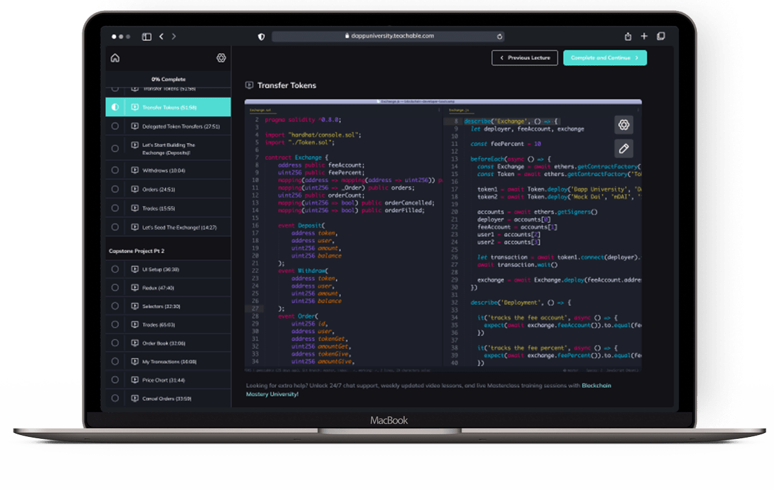Image resolution: width=774 pixels, height=490 pixels.
Task: Toggle completion circle for Withdraws lecture
Action: tap(115, 170)
